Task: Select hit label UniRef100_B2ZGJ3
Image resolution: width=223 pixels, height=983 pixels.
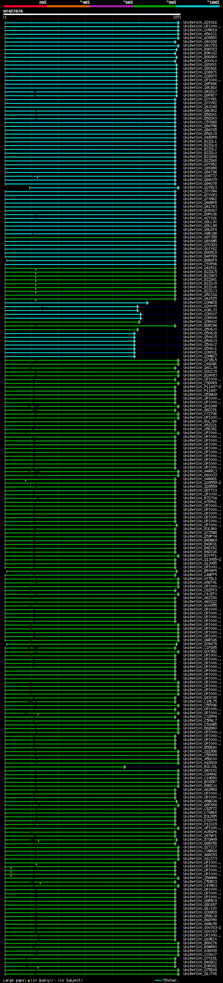Action: click(x=200, y=291)
